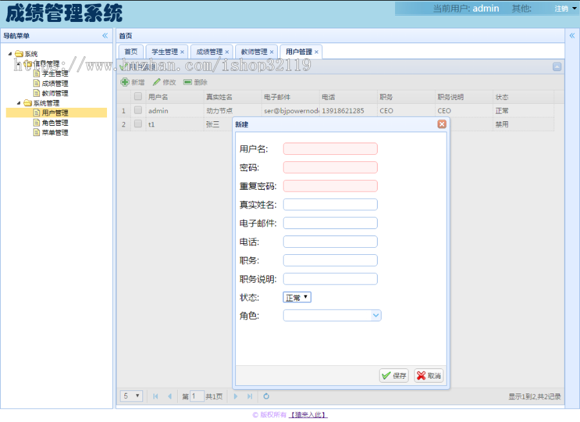Viewport: 580px width, 422px height.
Task: Open the page size dropdown showing 5
Action: (131, 396)
